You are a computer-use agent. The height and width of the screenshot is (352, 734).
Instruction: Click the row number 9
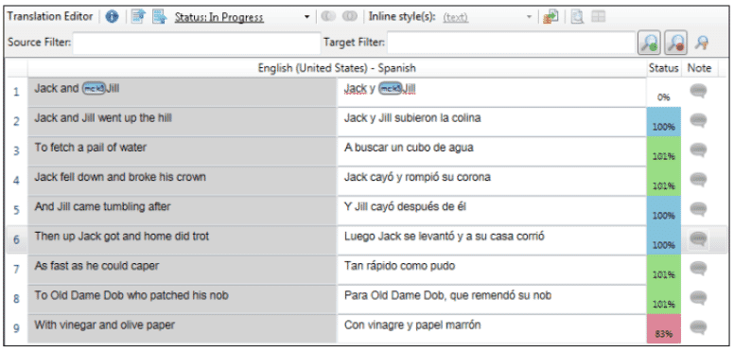(x=16, y=328)
